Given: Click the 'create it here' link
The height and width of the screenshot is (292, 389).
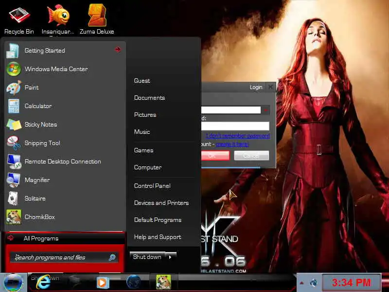Looking at the screenshot, I should pyautogui.click(x=232, y=144).
